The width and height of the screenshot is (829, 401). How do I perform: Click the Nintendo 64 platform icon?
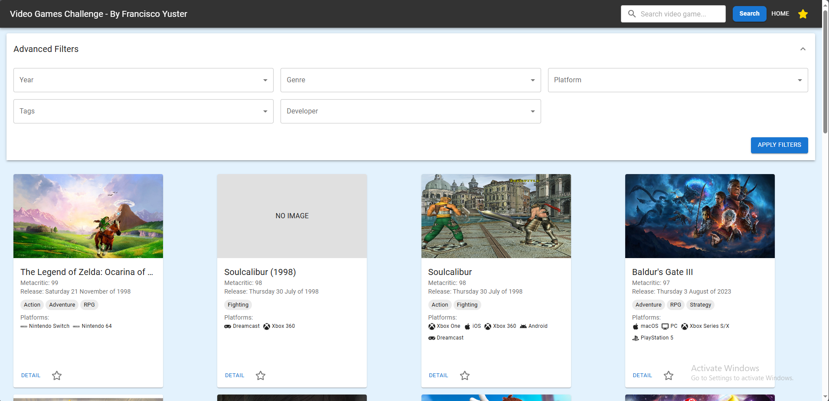click(76, 327)
